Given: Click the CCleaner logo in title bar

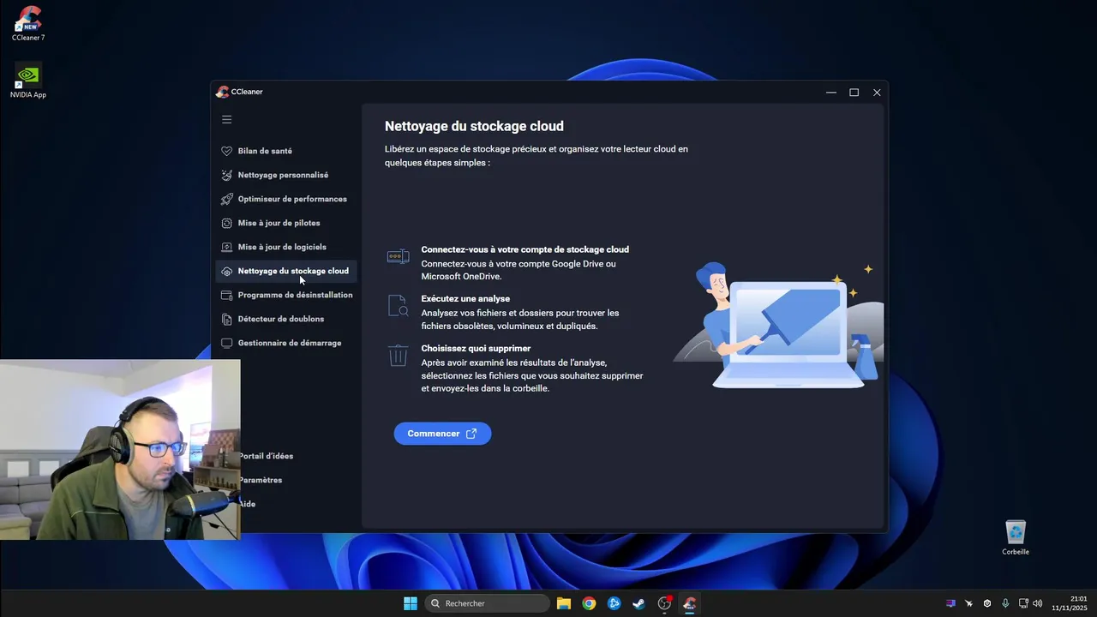Looking at the screenshot, I should [x=223, y=92].
